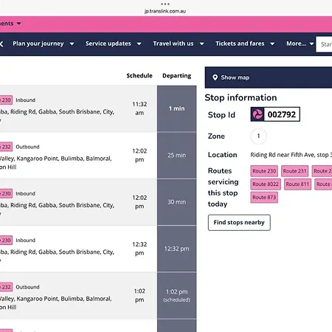Expand the pink bar dropdown arrow
The width and height of the screenshot is (332, 332).
click(18, 24)
